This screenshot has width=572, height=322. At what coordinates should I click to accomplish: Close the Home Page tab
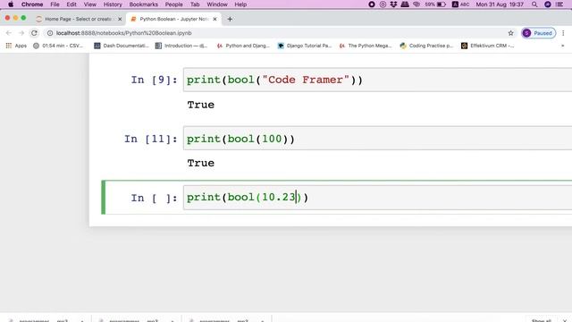(x=120, y=19)
